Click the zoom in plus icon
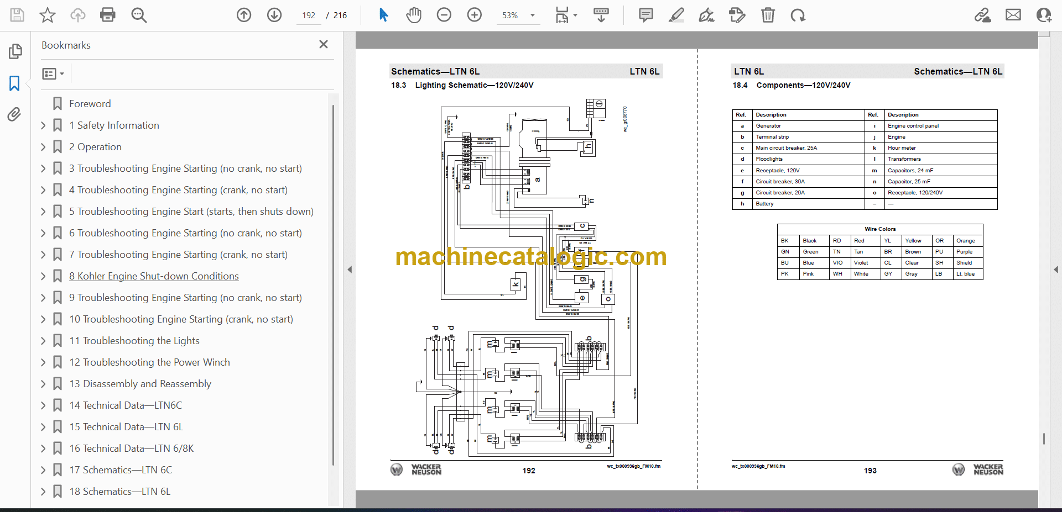Screen dimensions: 1062x512 tap(475, 15)
